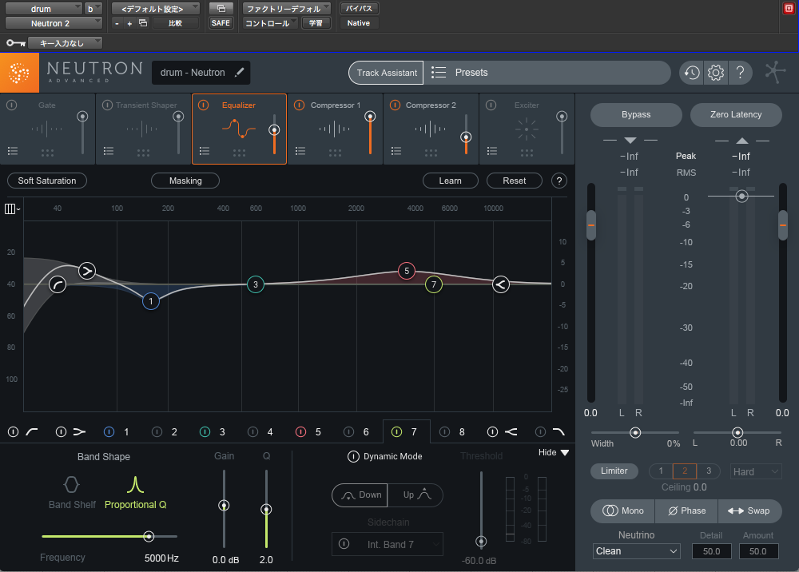Grab the Transient Shaper module drag handle dots
Viewport: 799px width, 572px height.
[143, 153]
